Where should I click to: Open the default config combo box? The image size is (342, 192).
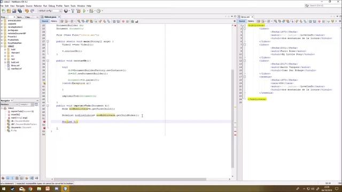pos(50,11)
